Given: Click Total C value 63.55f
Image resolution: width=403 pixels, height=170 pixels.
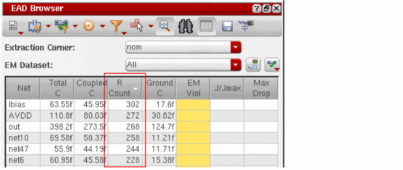Looking at the screenshot, I should click(x=61, y=105).
